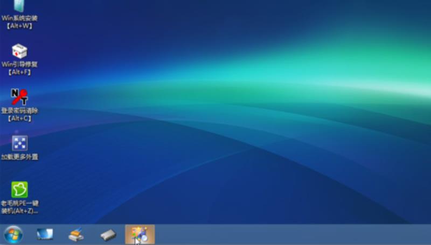This screenshot has width=431, height=245.
Task: Launch 老毛桃PE一键装机 green ghost icon
Action: tap(19, 198)
